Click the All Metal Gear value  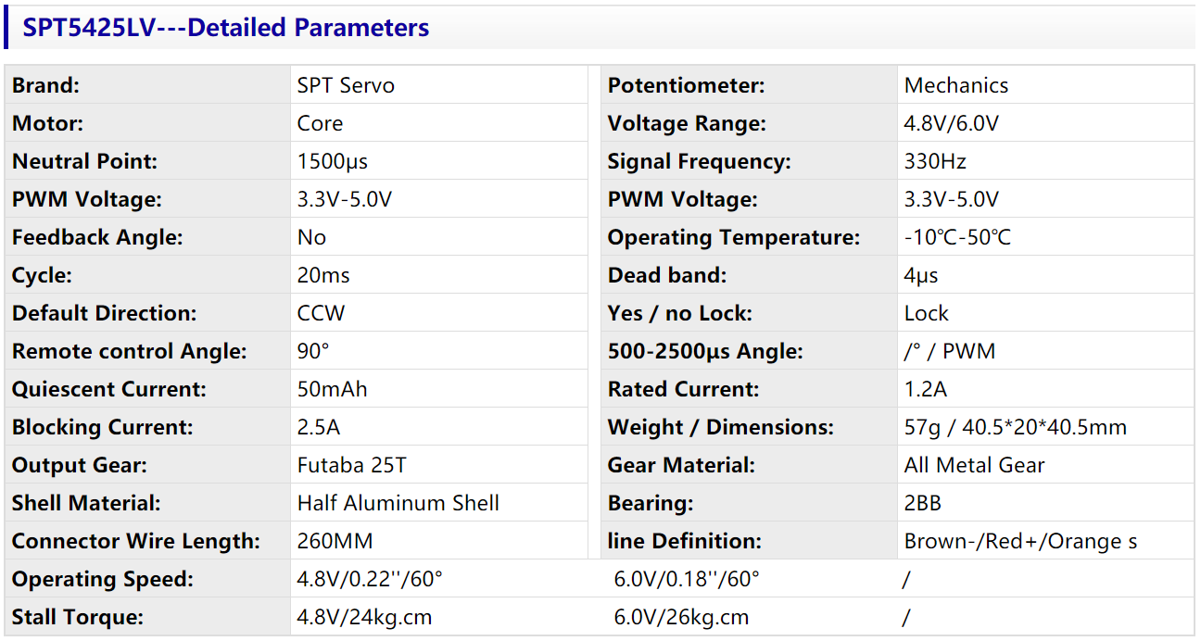[x=975, y=465]
